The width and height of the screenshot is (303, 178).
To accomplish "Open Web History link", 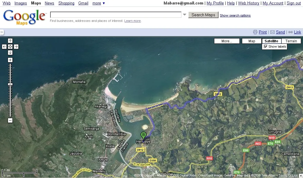I will pyautogui.click(x=248, y=3).
